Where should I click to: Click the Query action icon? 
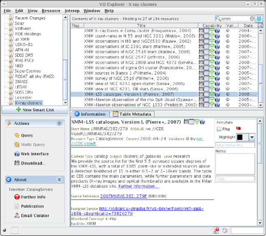coord(17,135)
